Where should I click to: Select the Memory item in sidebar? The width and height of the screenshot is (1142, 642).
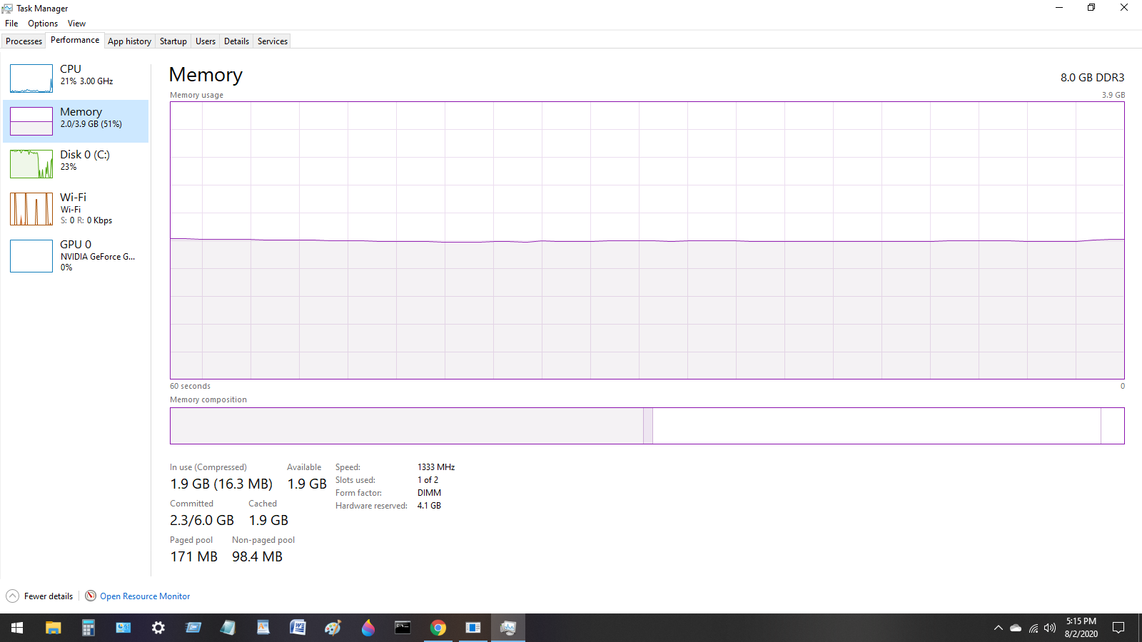[x=76, y=121]
